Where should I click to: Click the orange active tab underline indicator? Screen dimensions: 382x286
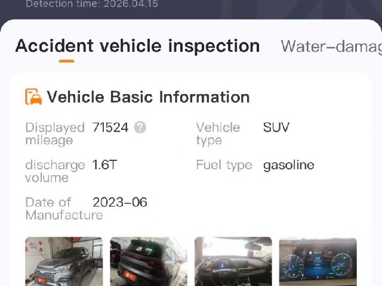coord(66,61)
